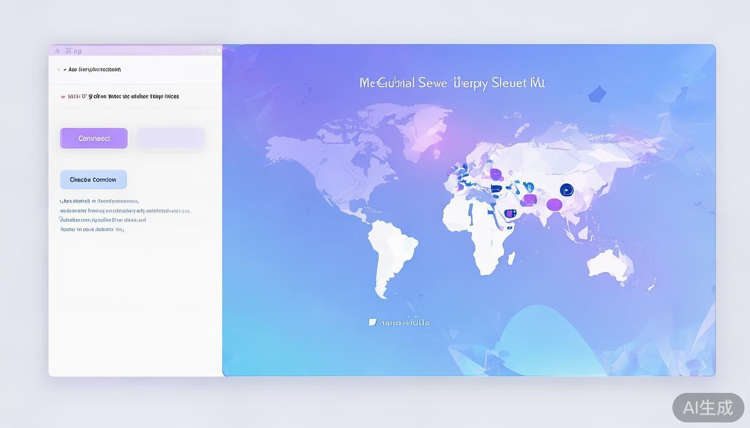Viewport: 750px width, 428px height.
Task: Click the marker on the Arabian Peninsula
Action: [509, 213]
